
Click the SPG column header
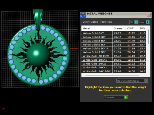pyautogui.click(x=142, y=28)
